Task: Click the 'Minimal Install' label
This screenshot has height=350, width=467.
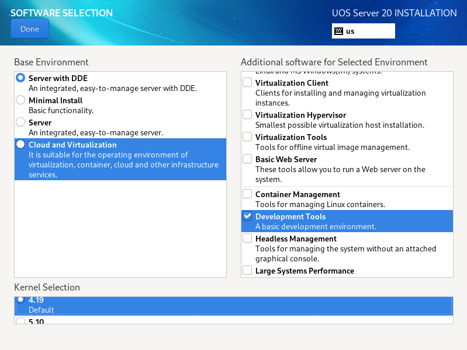Action: pyautogui.click(x=56, y=100)
